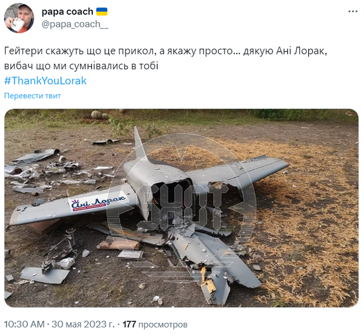
Task: Open the three-dot more options menu
Action: (x=349, y=12)
